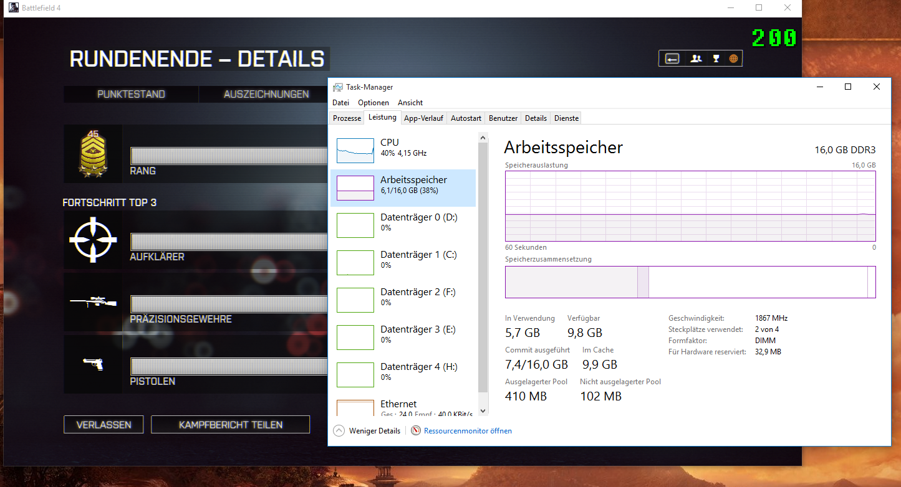The height and width of the screenshot is (487, 901).
Task: Switch to the Autostart tab
Action: (466, 118)
